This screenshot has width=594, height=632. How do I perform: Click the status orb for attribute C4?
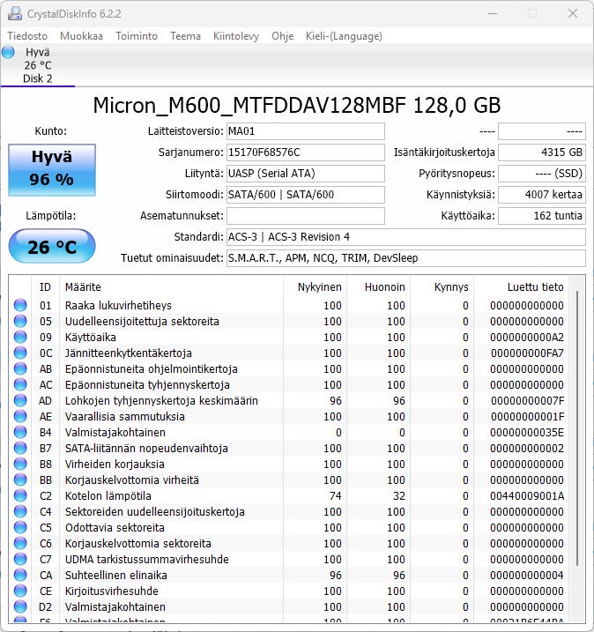click(20, 511)
